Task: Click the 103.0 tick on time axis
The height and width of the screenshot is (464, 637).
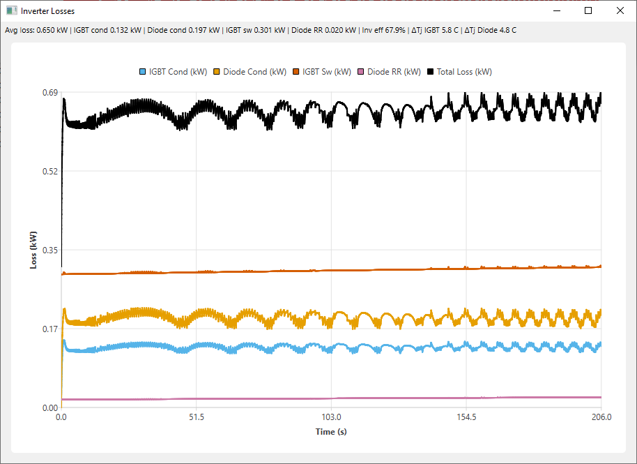Action: 331,417
